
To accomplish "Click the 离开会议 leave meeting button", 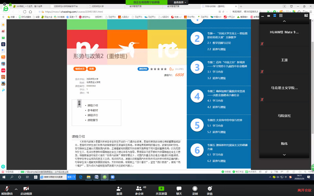I will coord(304,190).
